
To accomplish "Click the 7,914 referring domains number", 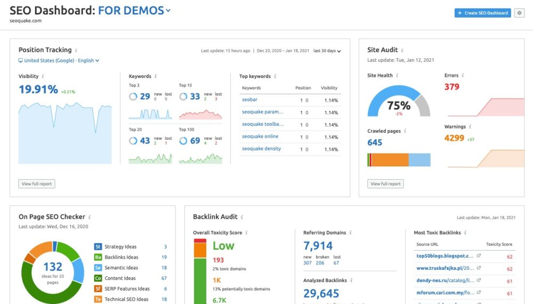I will tap(318, 245).
